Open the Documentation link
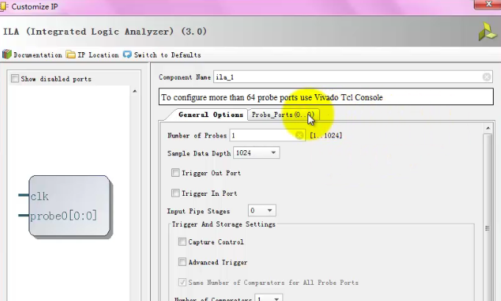Viewport: 501px width, 301px height. 38,55
